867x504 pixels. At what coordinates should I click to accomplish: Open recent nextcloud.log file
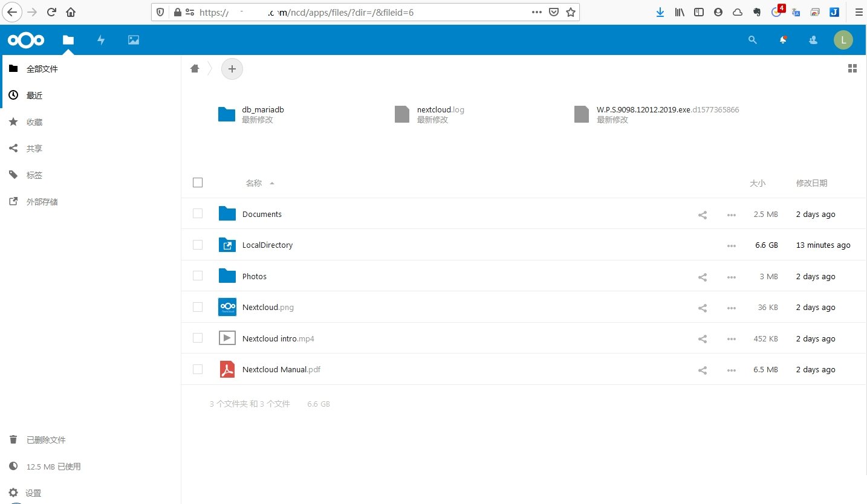click(x=429, y=114)
